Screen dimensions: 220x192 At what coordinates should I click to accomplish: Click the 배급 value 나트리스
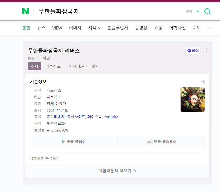tap(54, 97)
